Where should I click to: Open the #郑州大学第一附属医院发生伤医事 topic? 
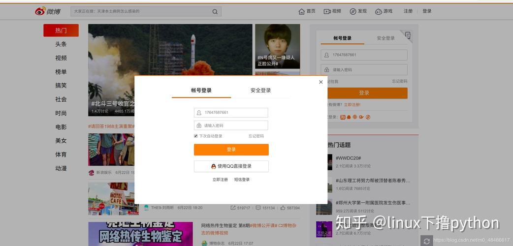373,203
